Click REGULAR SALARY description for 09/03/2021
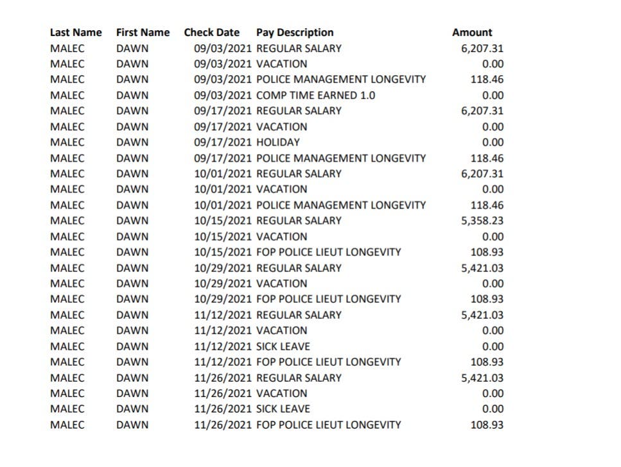This screenshot has width=621, height=467. [299, 48]
